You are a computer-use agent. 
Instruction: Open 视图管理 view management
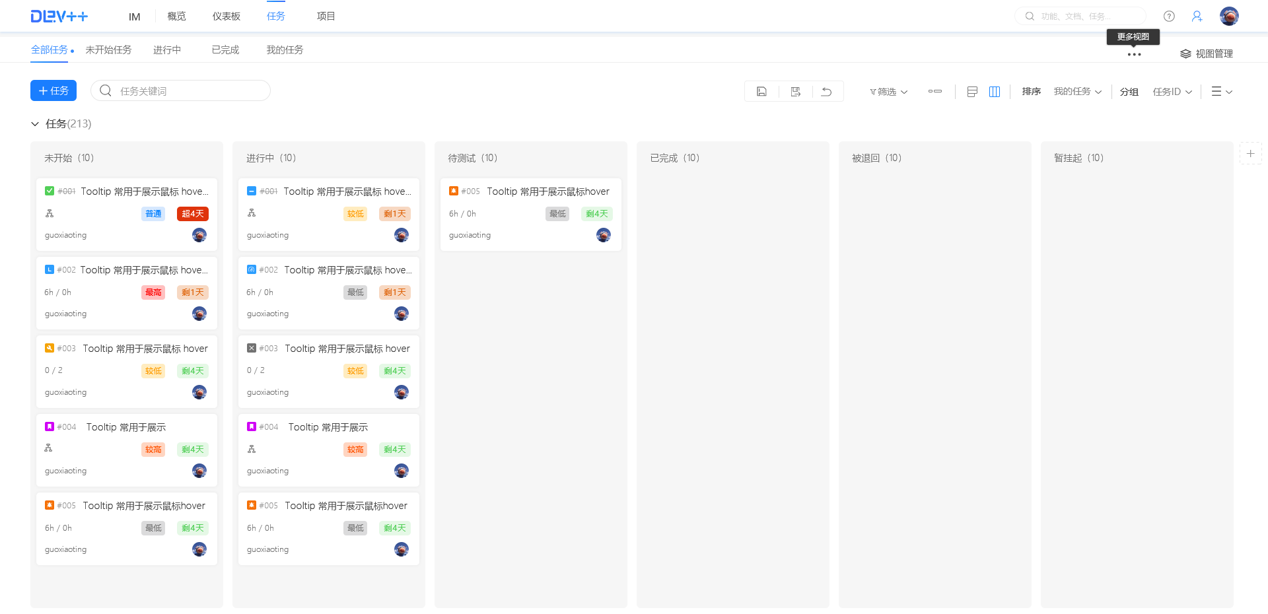(1207, 53)
